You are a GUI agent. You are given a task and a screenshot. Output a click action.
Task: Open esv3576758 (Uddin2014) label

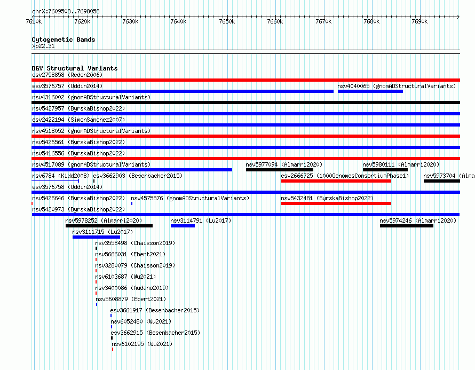(67, 187)
